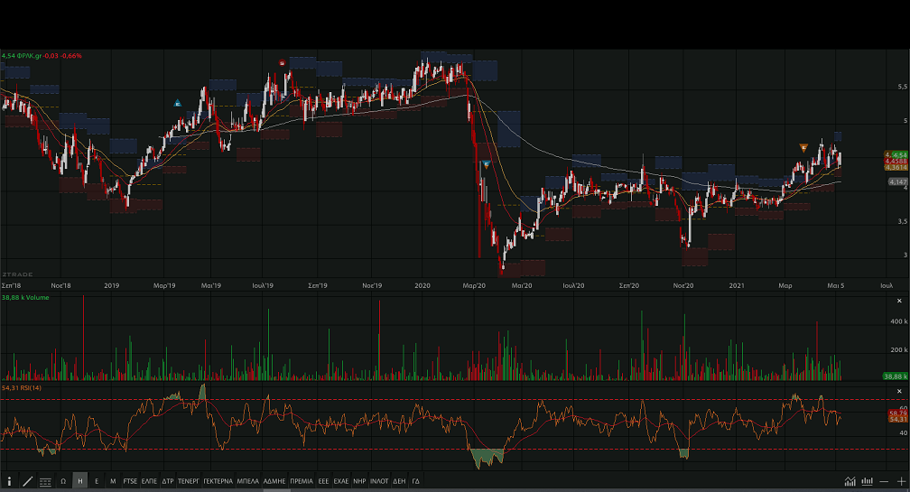Zoom in with the plus icon

click(x=901, y=481)
